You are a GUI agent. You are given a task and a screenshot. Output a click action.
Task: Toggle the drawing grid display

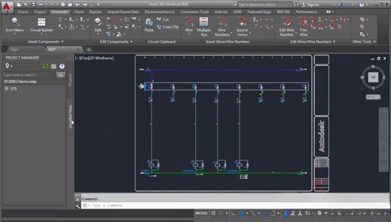[214, 213]
